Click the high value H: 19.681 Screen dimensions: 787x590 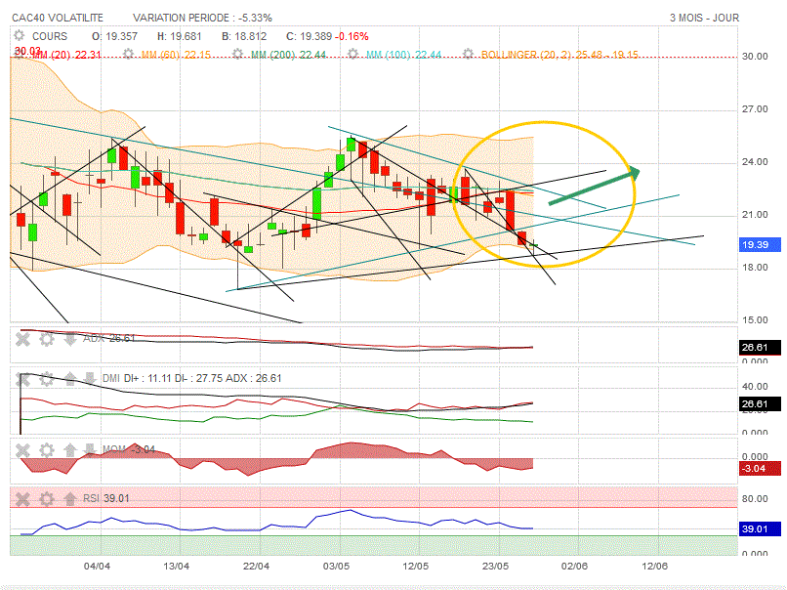(180, 36)
